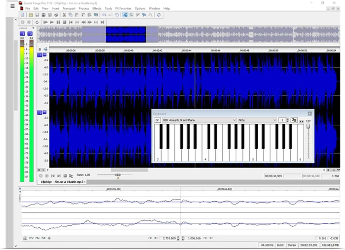Open the Acoustic Grand Piano instrument dropdown
345x250 pixels.
(234, 120)
